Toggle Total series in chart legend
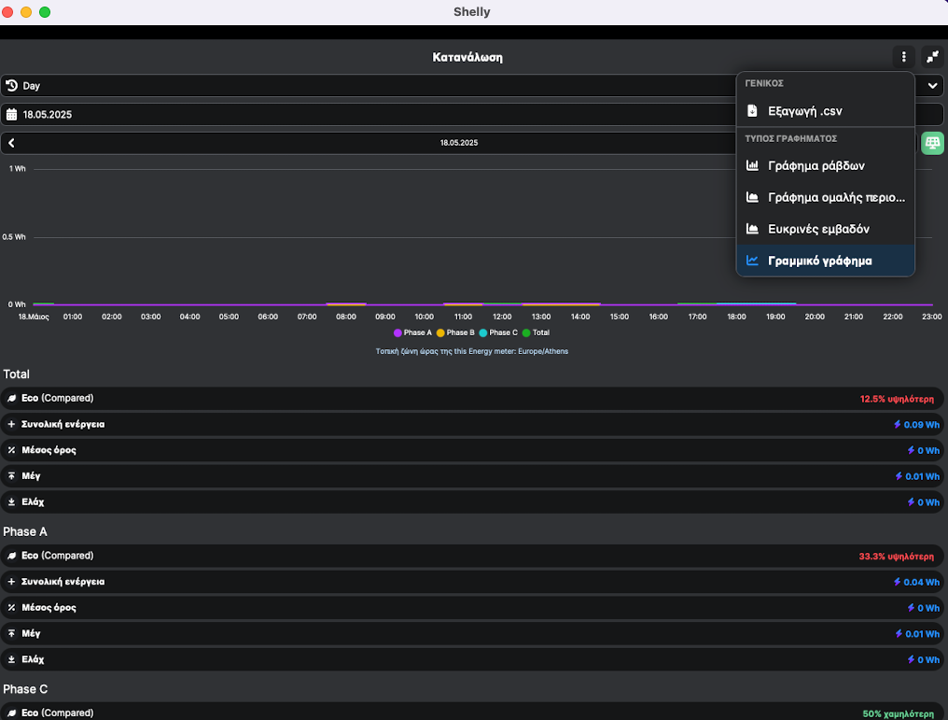Screen dimensions: 948x720 click(x=536, y=332)
